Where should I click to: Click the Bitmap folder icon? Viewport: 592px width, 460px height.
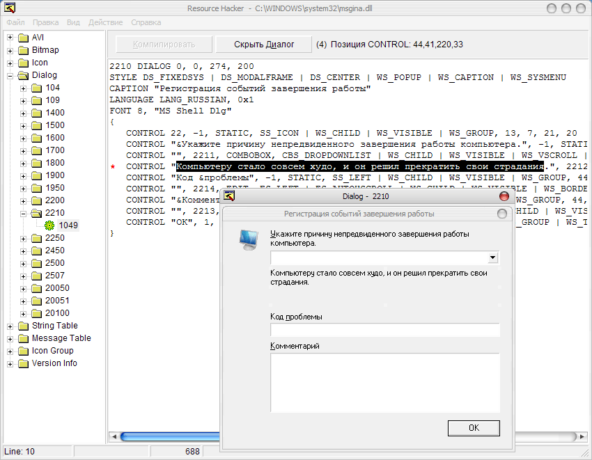24,50
